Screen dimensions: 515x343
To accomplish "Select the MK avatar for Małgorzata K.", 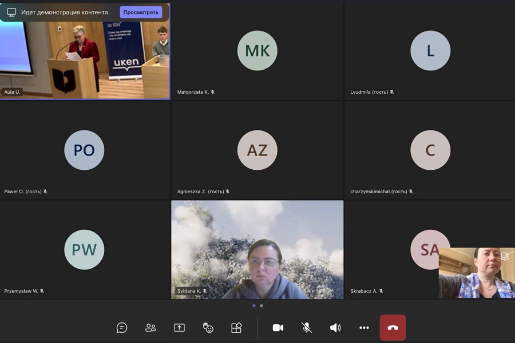I will (x=257, y=50).
